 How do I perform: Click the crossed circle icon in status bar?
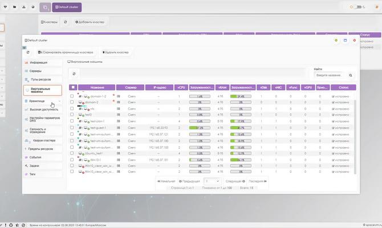(23, 225)
